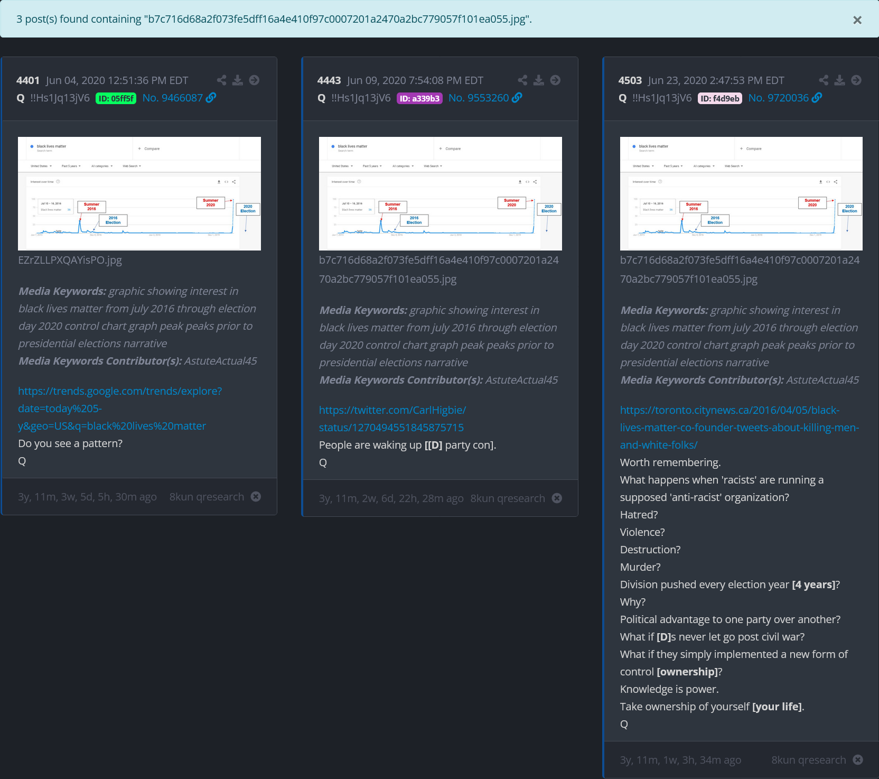Click chain icon beside No. 9720036
879x779 pixels.
pyautogui.click(x=817, y=97)
